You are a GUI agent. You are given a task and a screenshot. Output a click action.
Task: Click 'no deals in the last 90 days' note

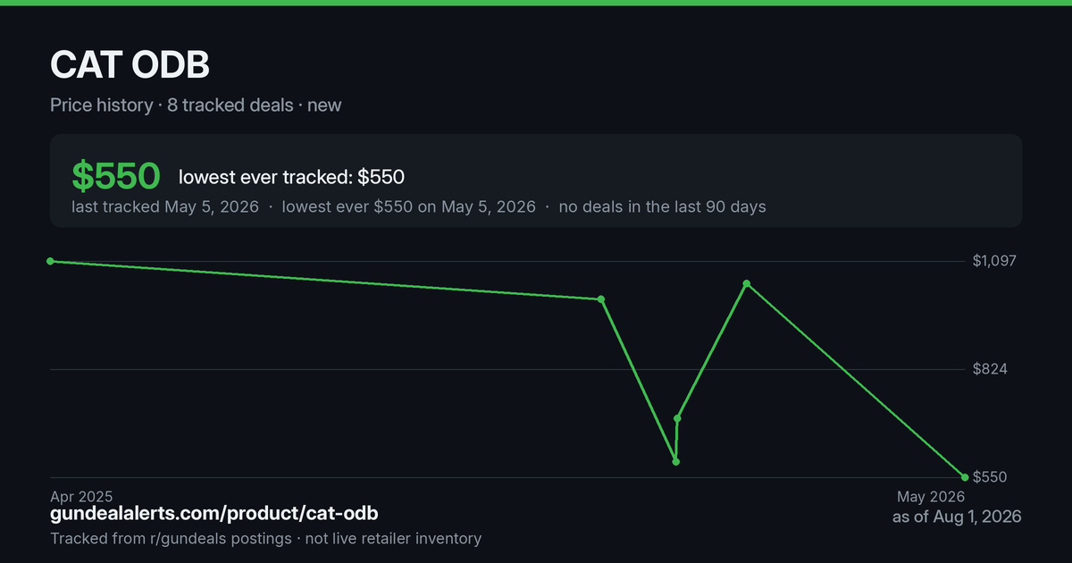coord(662,206)
